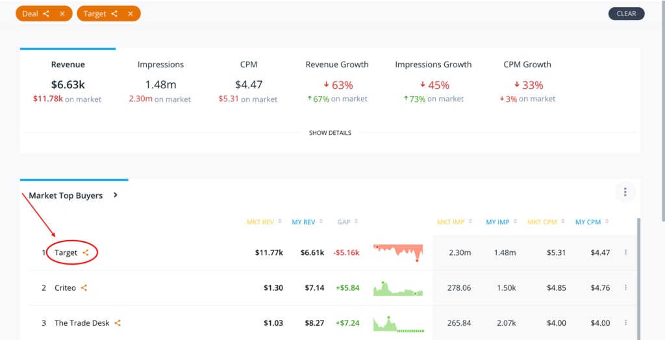The image size is (665, 340).
Task: Open Market Top Buyers panel options menu
Action: click(x=625, y=192)
